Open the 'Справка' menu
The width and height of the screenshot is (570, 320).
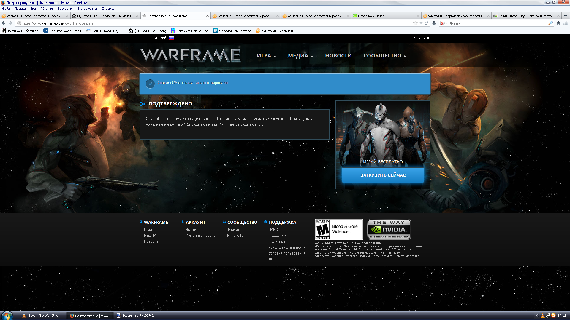coord(108,9)
